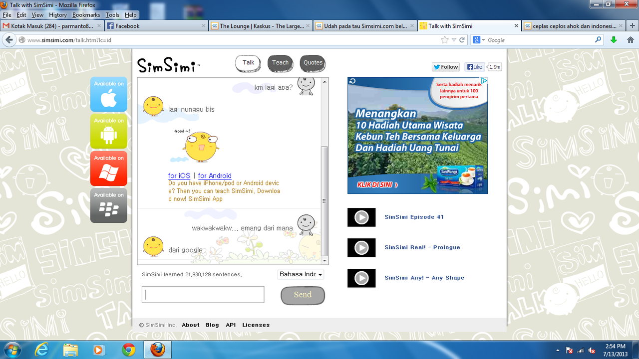Focus the chat message input field
The height and width of the screenshot is (359, 639).
[203, 295]
